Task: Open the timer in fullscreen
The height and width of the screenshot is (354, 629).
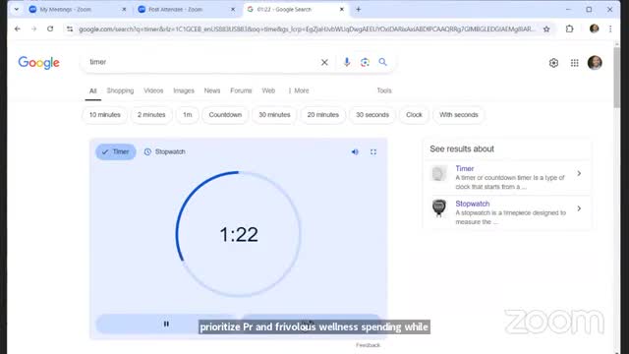Action: point(373,151)
